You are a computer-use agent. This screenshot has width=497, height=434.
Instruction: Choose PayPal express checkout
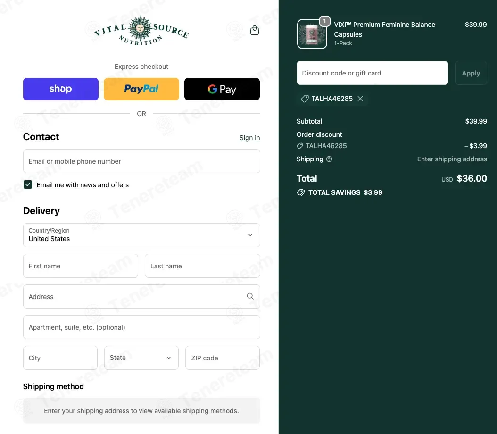point(141,89)
